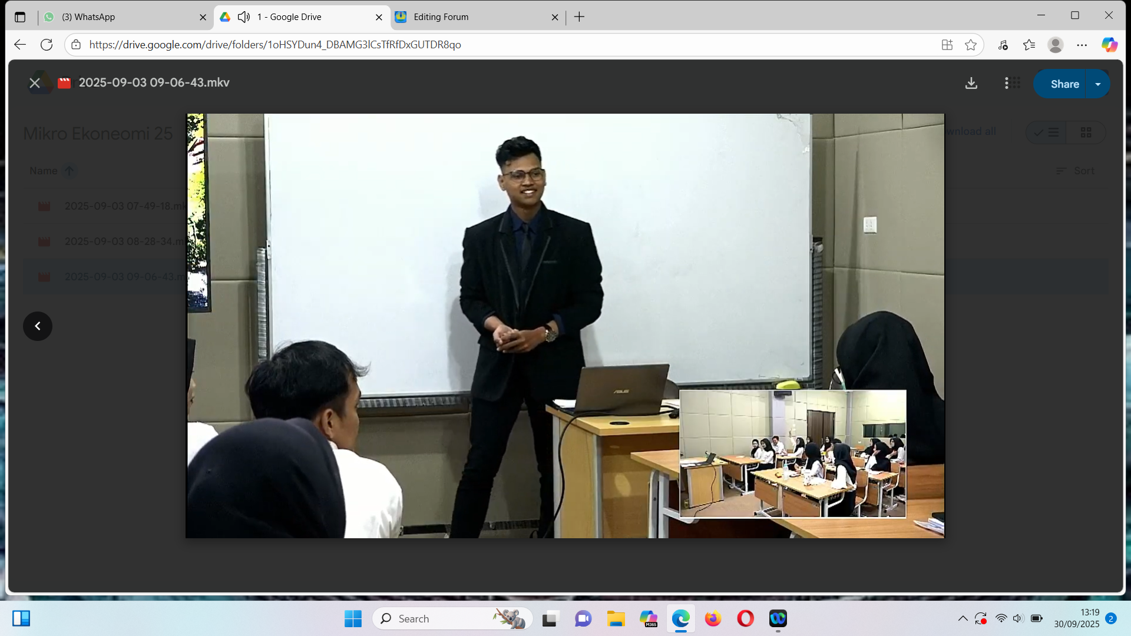Go to the previous file with the arrow

pyautogui.click(x=38, y=326)
